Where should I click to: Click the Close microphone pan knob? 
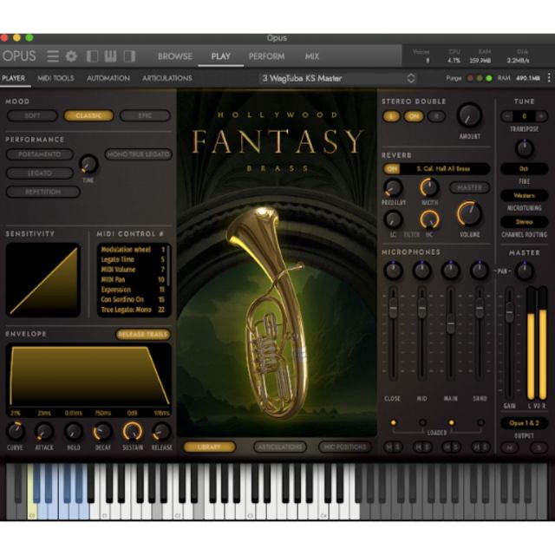pyautogui.click(x=393, y=270)
